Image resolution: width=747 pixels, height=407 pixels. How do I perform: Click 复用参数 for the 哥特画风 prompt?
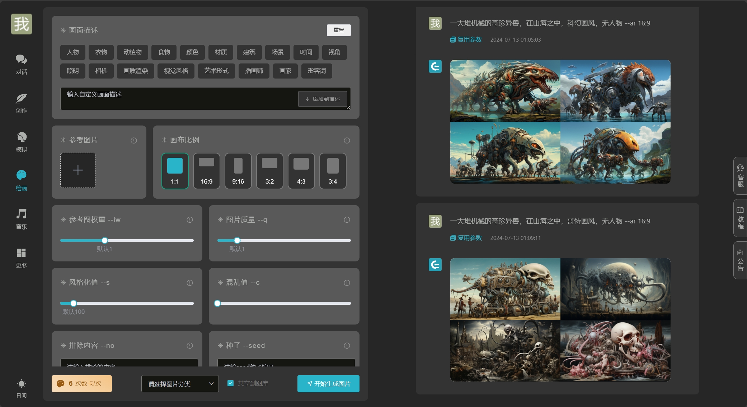tap(466, 238)
